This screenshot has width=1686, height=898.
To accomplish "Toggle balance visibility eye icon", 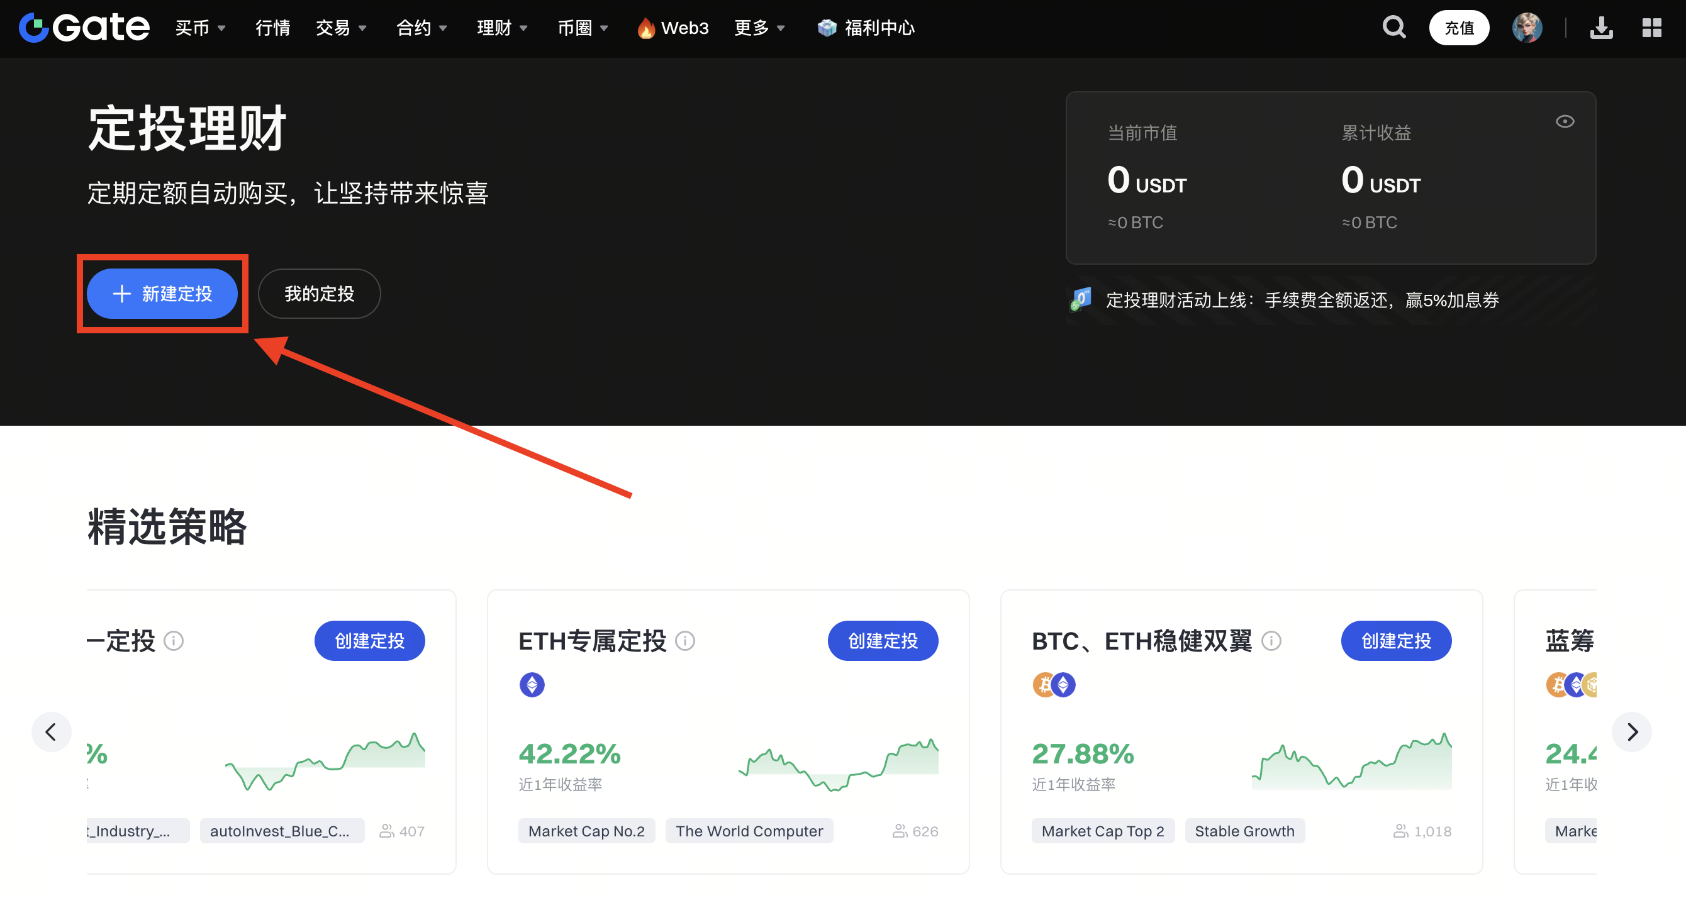I will (1564, 121).
